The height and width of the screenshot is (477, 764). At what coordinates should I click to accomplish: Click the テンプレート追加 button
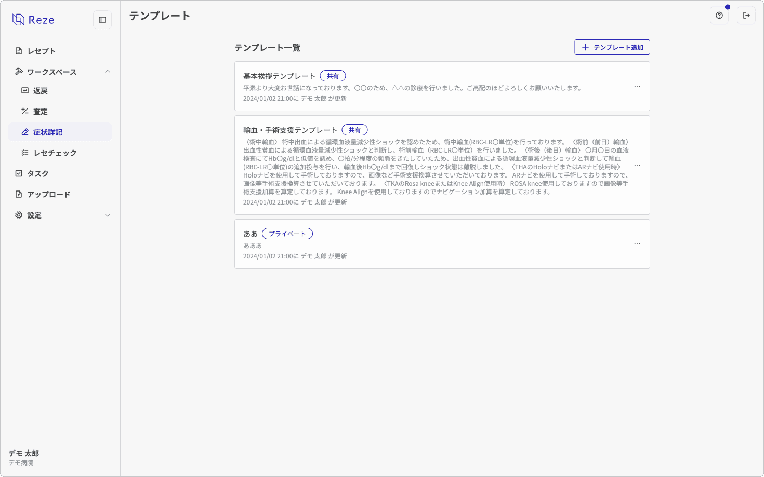pyautogui.click(x=612, y=47)
